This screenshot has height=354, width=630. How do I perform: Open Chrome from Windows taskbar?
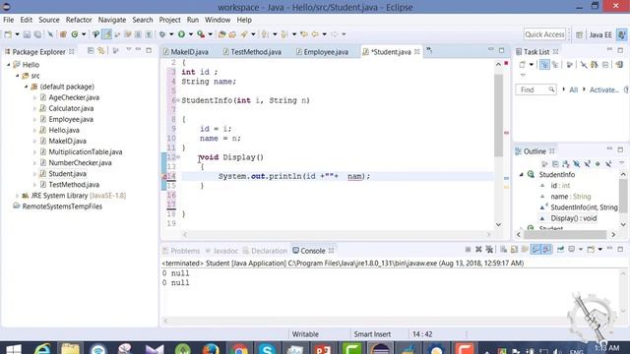point(238,349)
